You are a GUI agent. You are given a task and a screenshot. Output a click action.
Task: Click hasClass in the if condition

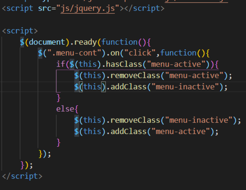124,64
